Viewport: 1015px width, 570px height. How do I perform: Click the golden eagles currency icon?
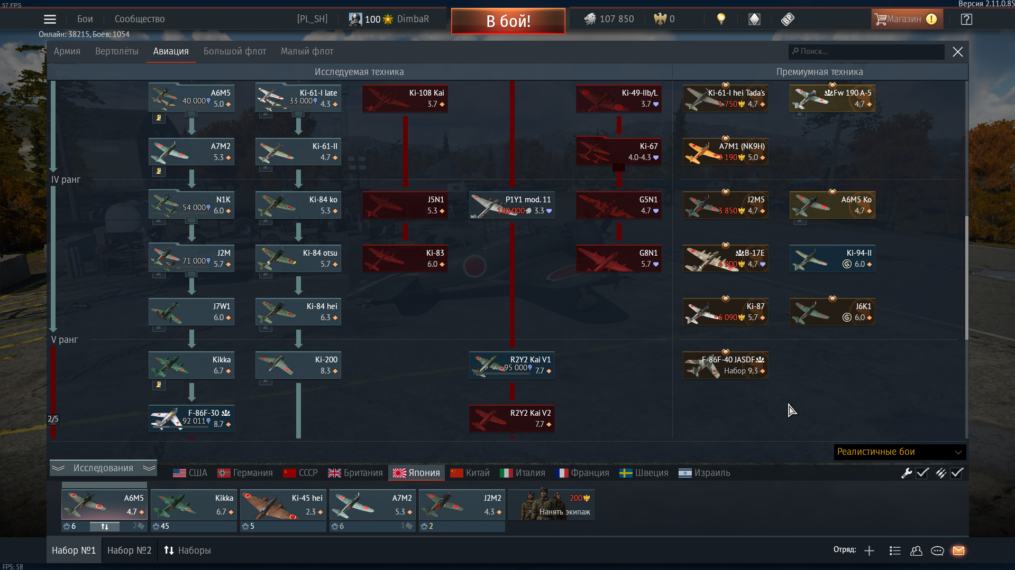pyautogui.click(x=660, y=19)
